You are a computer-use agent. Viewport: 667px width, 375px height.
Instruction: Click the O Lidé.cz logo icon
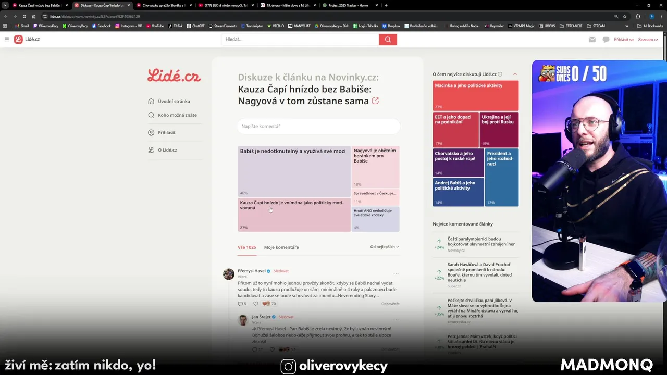(x=151, y=150)
